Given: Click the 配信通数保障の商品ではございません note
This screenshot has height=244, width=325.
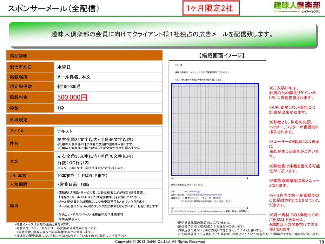Looking at the screenshot, I should click(x=204, y=223).
